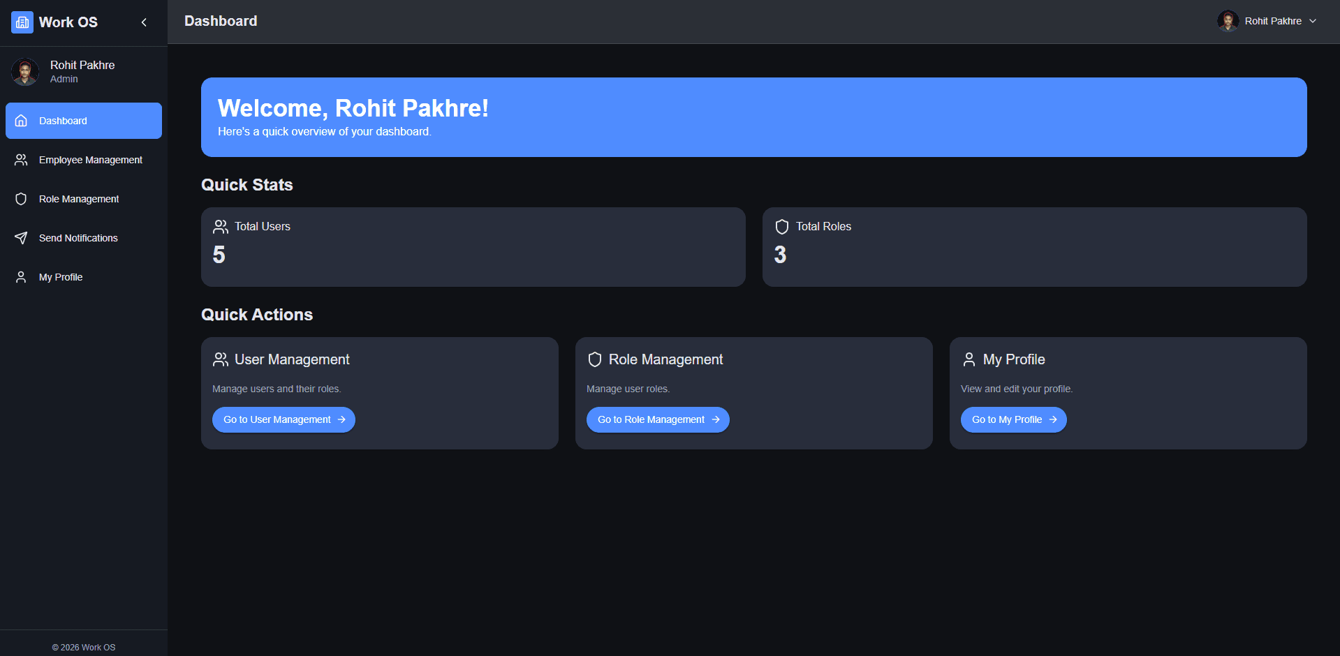
Task: Click the Go to My Profile button
Action: tap(1013, 419)
